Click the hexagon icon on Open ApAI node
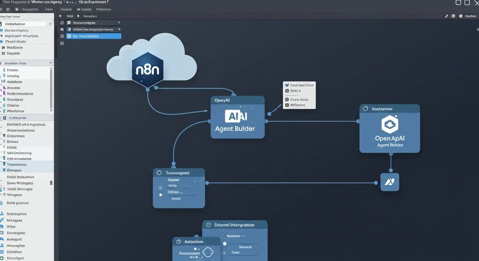 tap(389, 124)
